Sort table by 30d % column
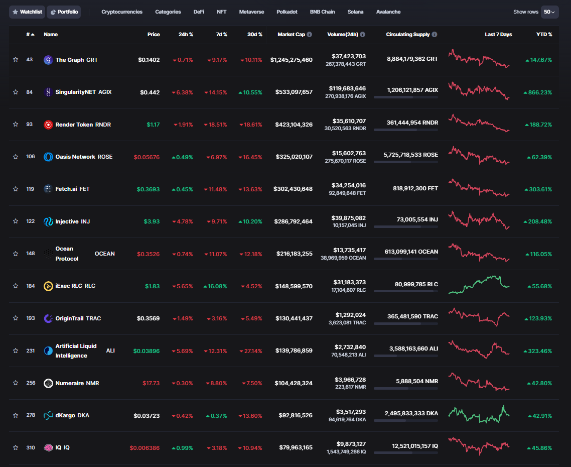Image resolution: width=571 pixels, height=467 pixels. [x=254, y=34]
